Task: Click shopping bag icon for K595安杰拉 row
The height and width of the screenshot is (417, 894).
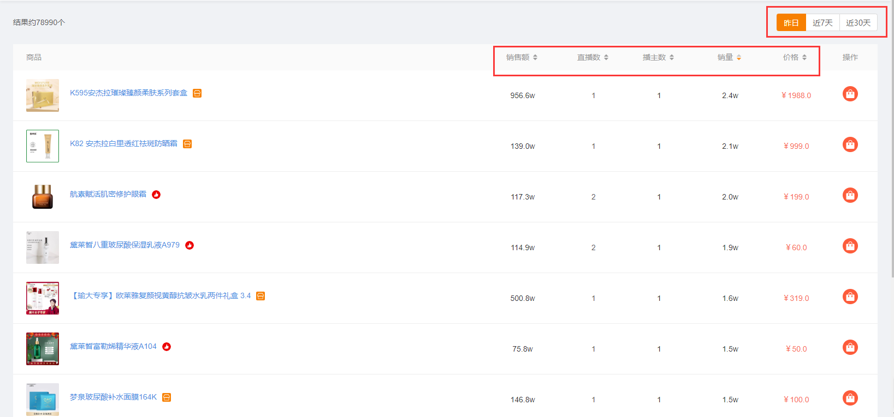Action: (x=850, y=94)
